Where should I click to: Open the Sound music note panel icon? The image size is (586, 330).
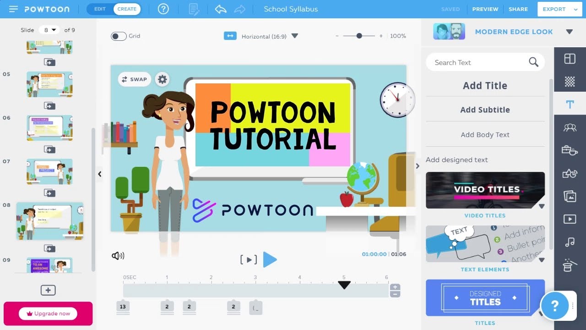(x=570, y=242)
